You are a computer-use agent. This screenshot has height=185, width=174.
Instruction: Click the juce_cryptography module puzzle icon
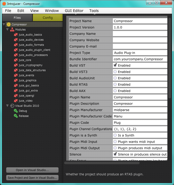[x=16, y=65]
